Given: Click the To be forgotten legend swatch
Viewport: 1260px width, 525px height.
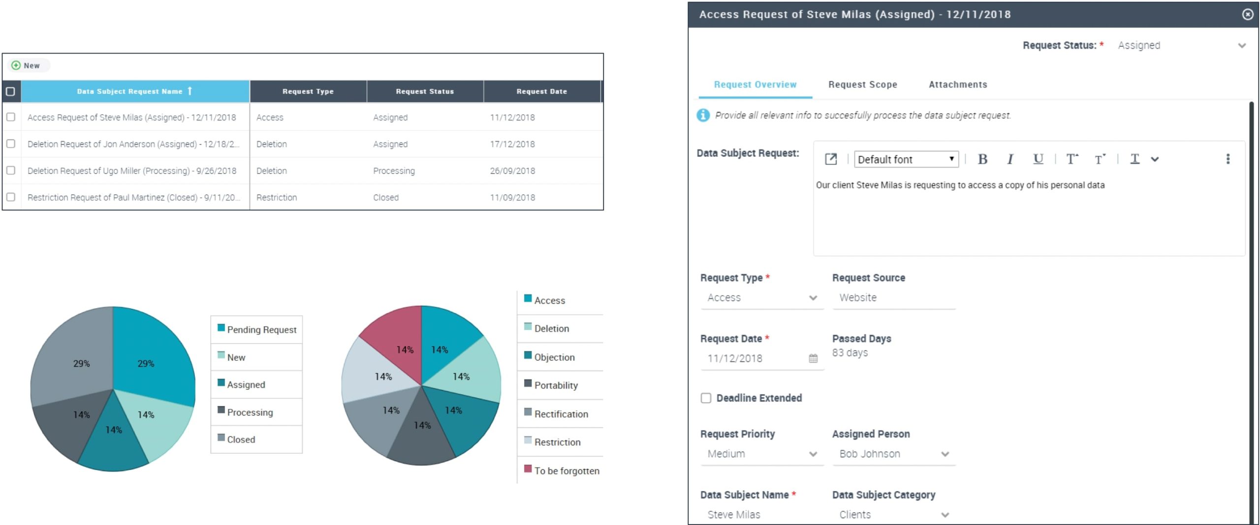Looking at the screenshot, I should click(528, 469).
